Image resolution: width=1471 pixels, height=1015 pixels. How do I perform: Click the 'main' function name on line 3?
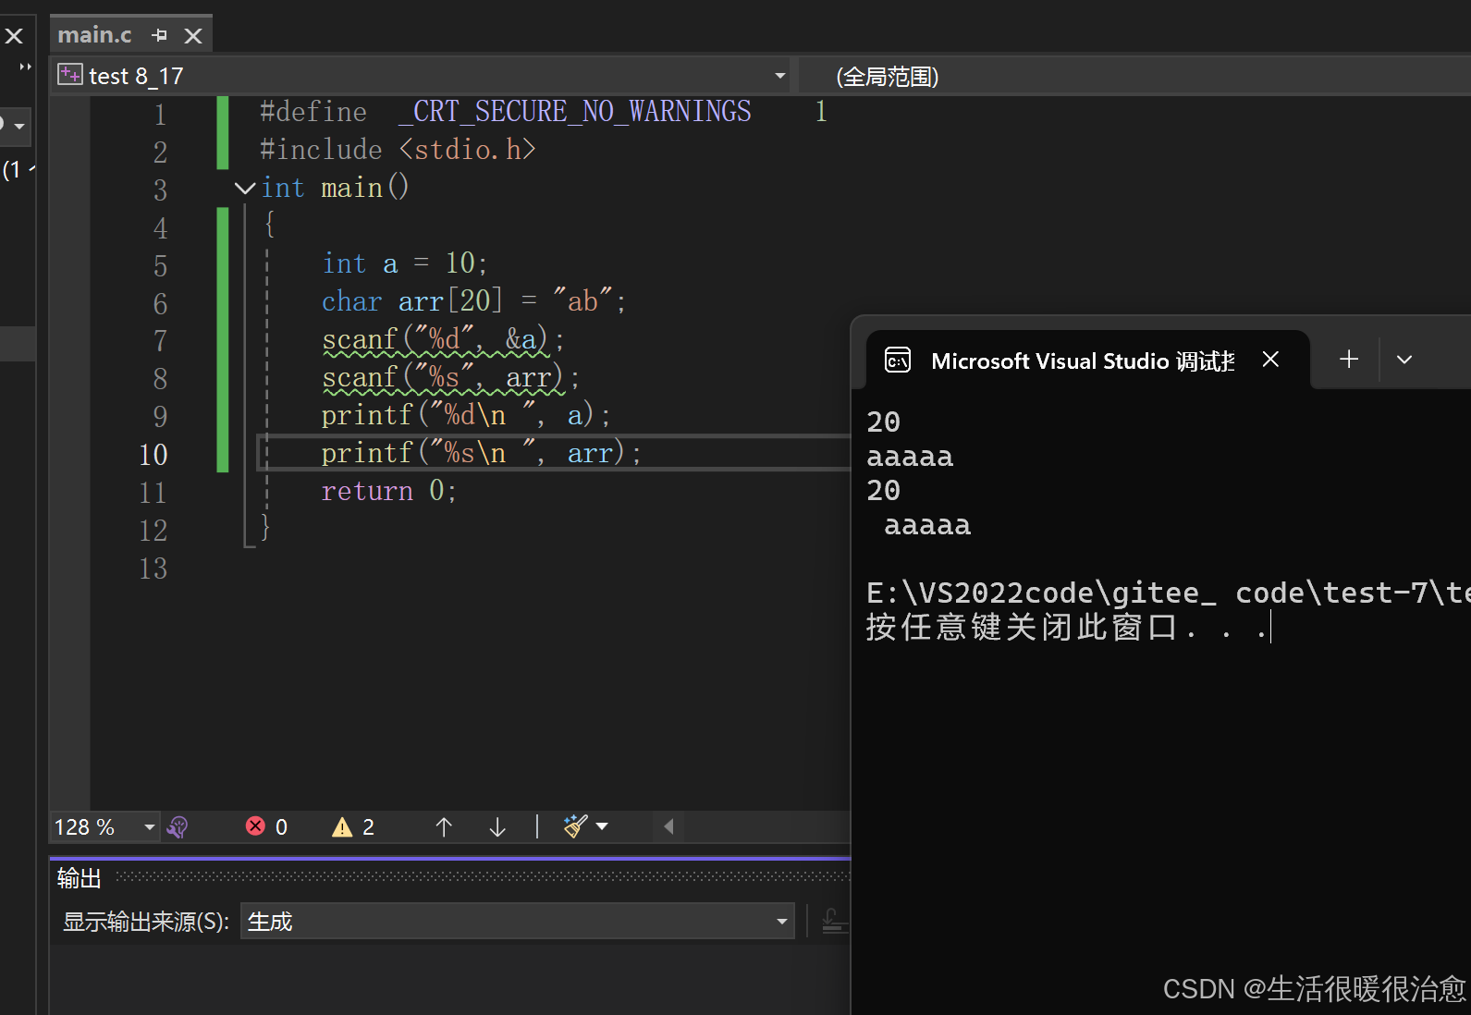coord(351,188)
